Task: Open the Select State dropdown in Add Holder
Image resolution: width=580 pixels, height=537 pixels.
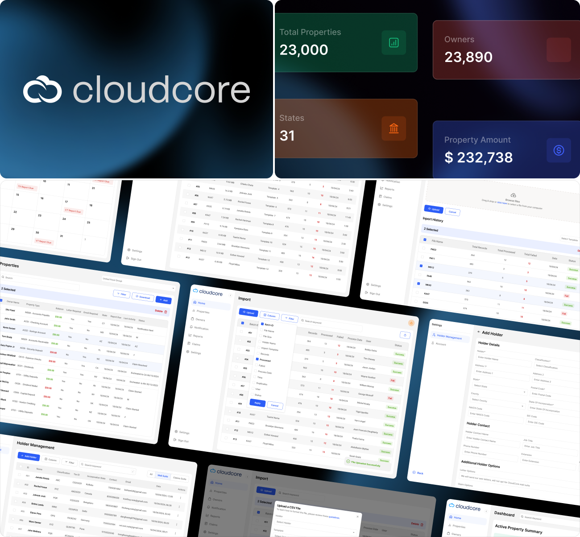Action: click(501, 388)
